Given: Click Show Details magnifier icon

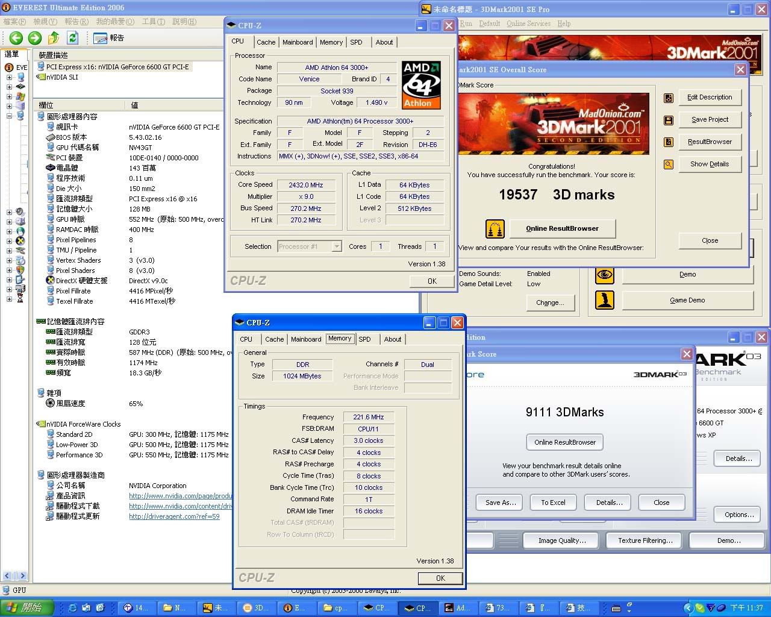Looking at the screenshot, I should click(x=668, y=164).
